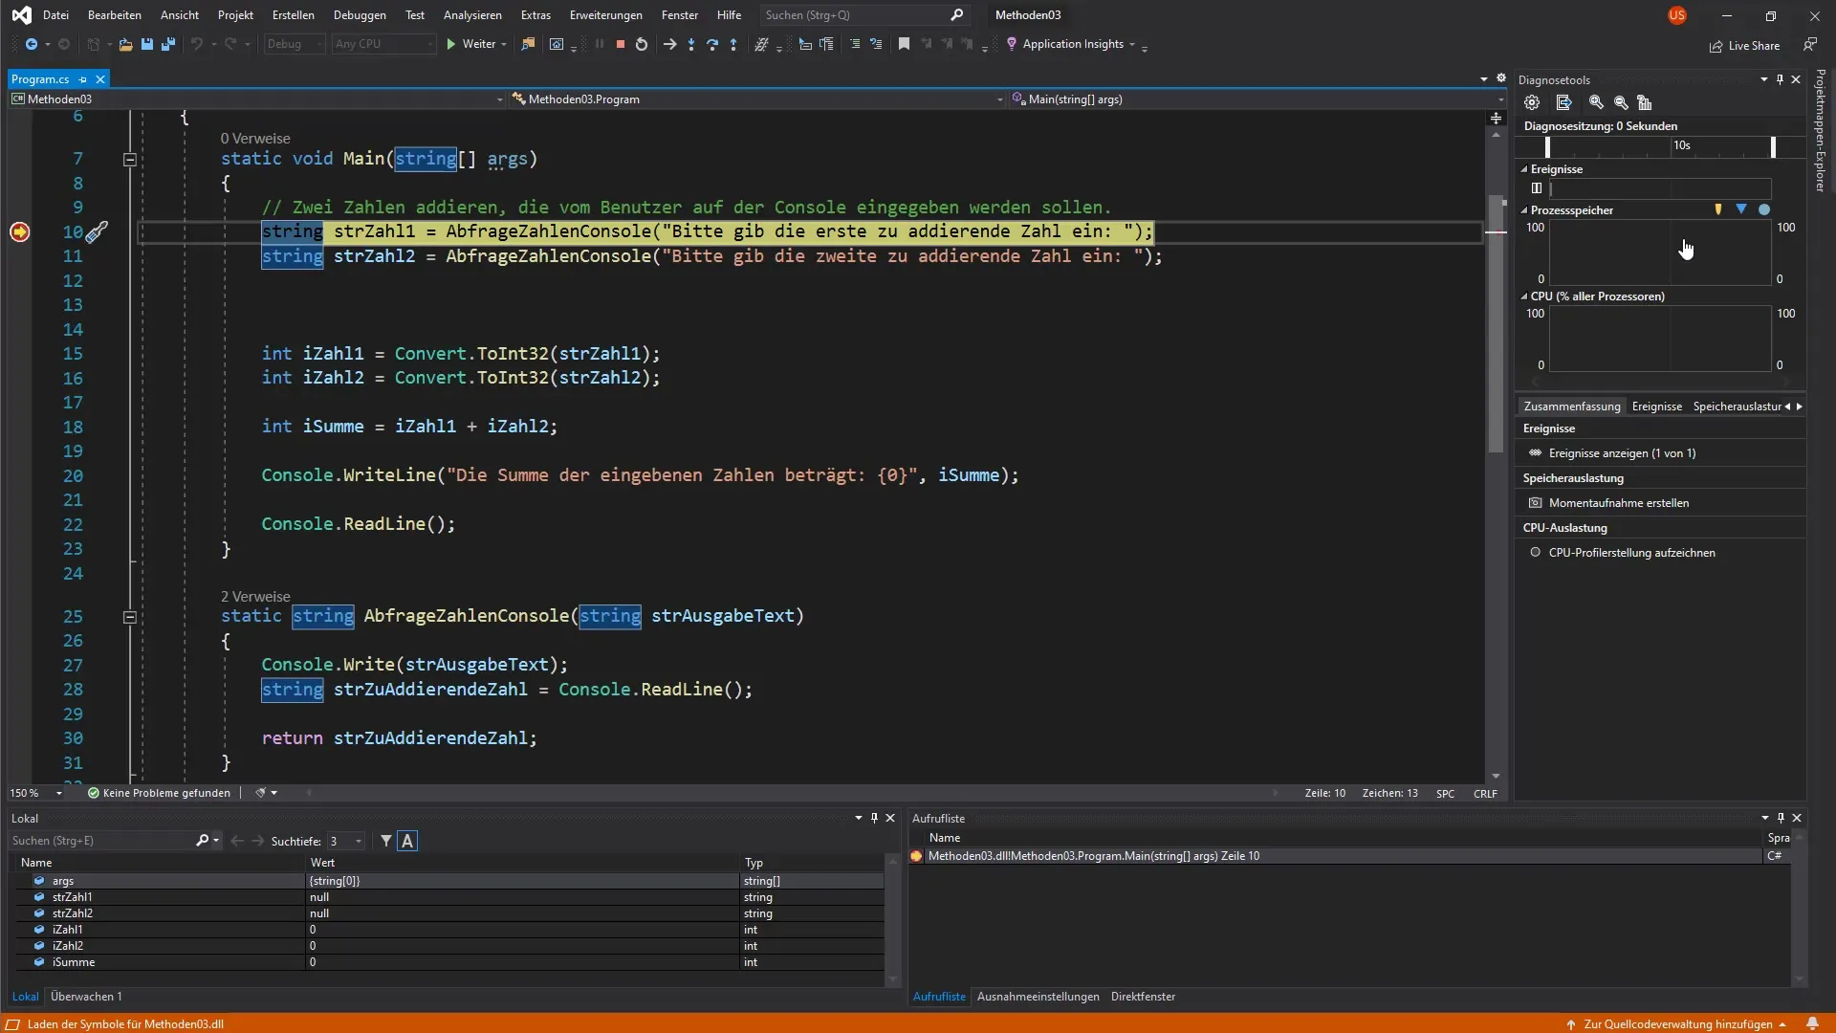Viewport: 1836px width, 1033px height.
Task: Add a bookmark on current line
Action: [x=904, y=44]
